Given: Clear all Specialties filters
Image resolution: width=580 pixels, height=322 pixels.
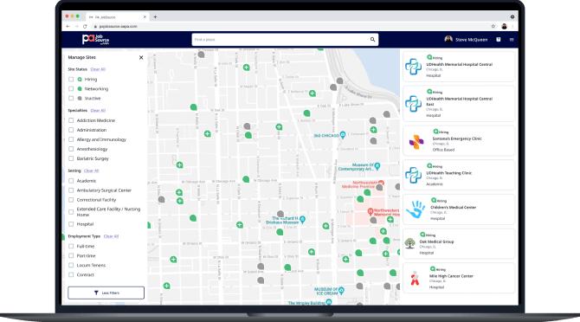Looking at the screenshot, I should click(98, 111).
